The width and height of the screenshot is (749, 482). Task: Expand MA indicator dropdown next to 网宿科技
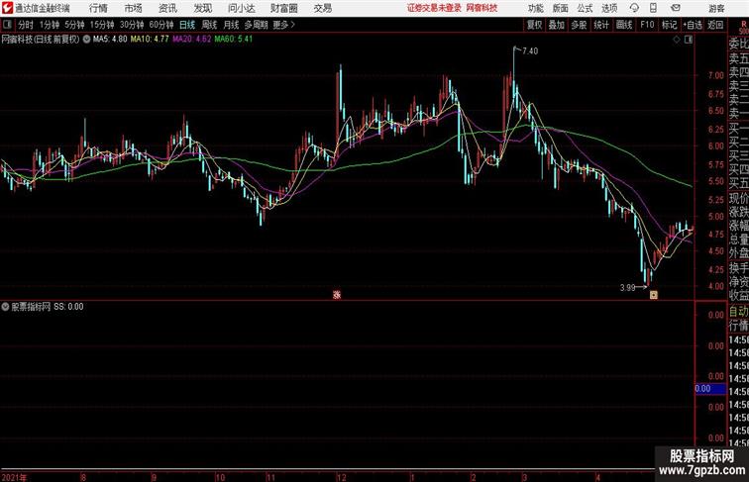tap(86, 40)
